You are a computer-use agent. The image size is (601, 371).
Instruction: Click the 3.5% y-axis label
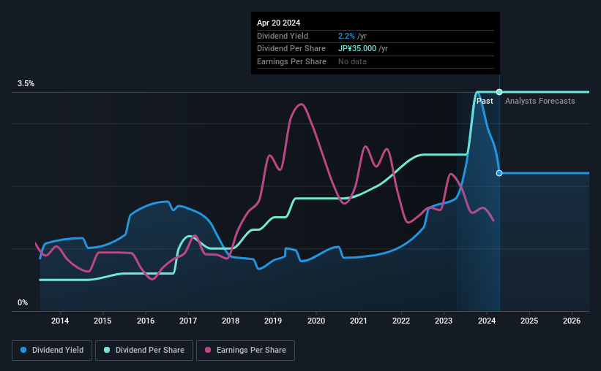click(x=26, y=83)
